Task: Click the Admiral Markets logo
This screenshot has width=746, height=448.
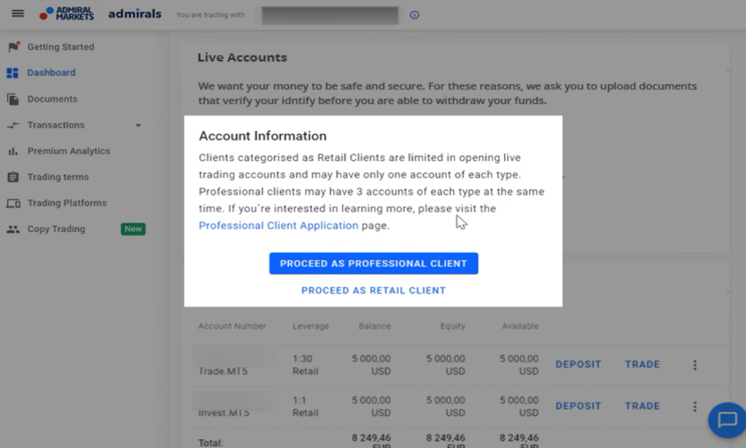Action: (67, 13)
